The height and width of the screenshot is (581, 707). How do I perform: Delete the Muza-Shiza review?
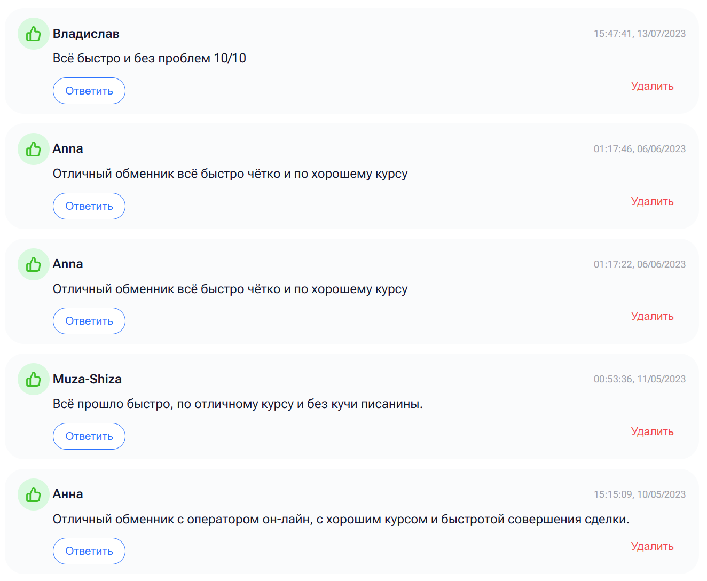pos(652,431)
